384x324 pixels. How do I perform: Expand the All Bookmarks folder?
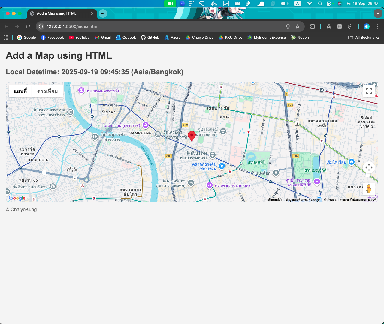[x=364, y=37]
